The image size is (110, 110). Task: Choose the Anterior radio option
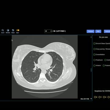[x=94, y=65]
